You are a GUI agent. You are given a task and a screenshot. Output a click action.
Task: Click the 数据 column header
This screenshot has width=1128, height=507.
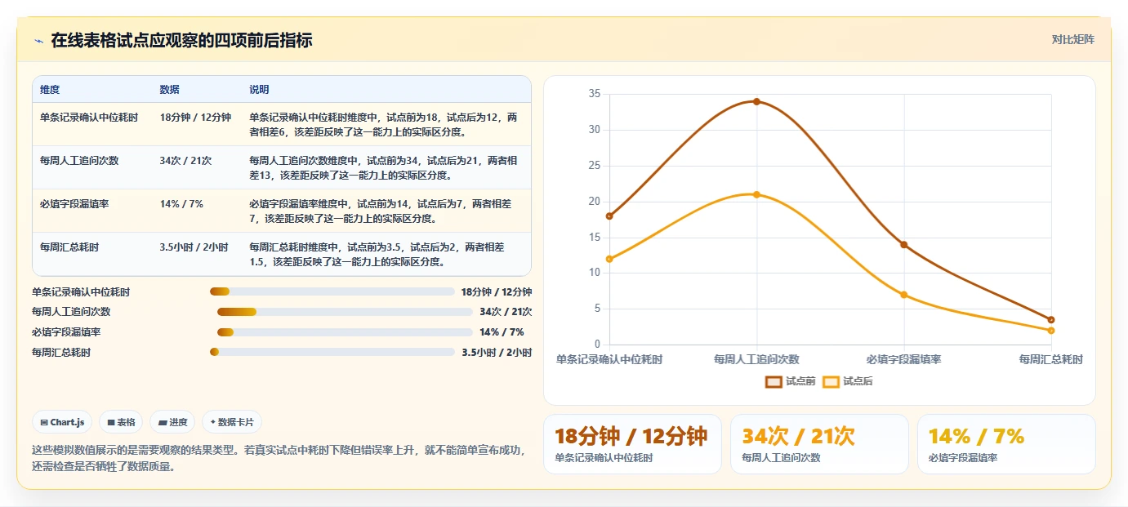point(170,90)
